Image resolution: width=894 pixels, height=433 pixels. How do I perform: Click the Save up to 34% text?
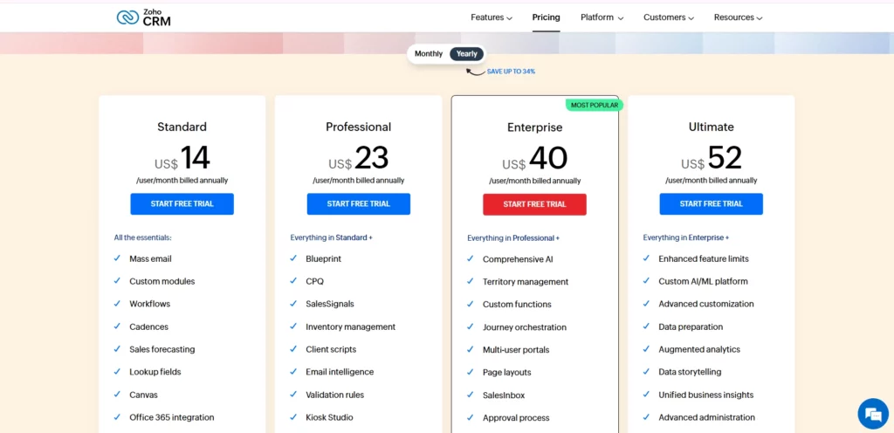510,72
